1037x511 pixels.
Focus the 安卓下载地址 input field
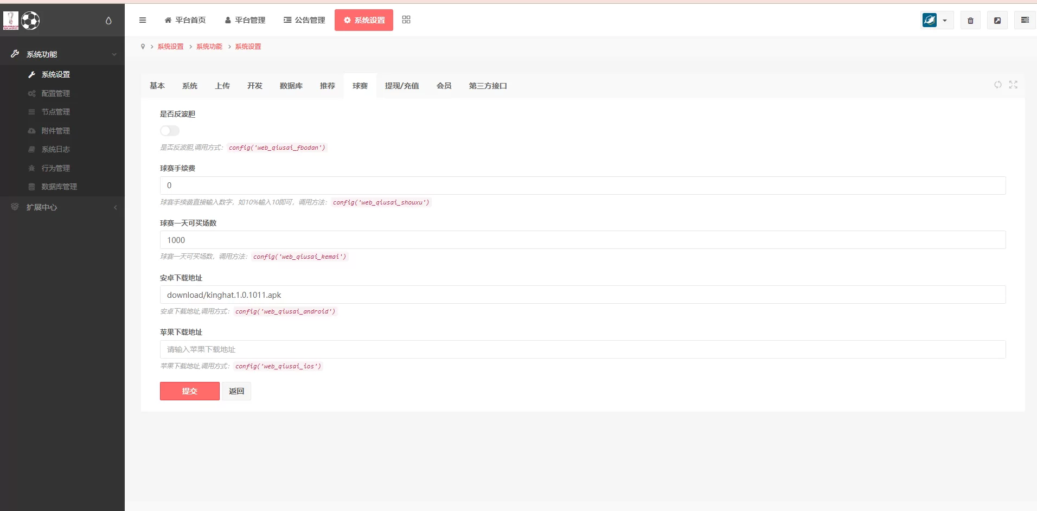[x=583, y=295]
